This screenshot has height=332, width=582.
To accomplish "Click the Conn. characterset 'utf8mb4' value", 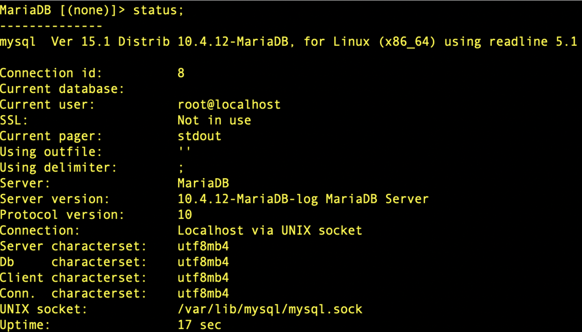I will pyautogui.click(x=203, y=293).
